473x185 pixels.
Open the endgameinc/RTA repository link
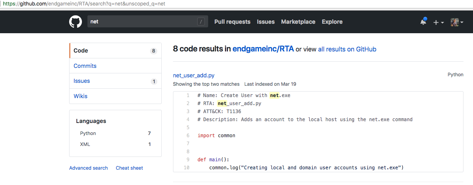[x=263, y=49]
